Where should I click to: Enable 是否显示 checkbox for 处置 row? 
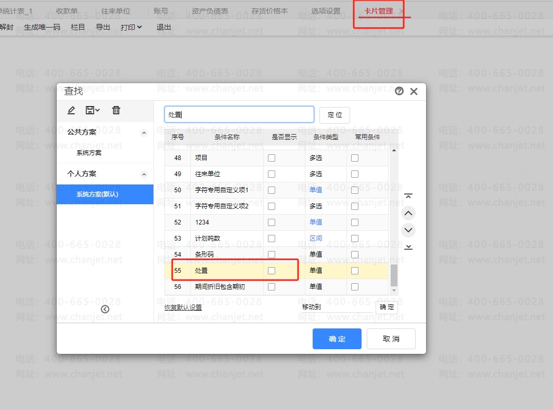[x=272, y=271]
